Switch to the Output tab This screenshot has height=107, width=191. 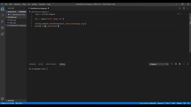pos(41,64)
